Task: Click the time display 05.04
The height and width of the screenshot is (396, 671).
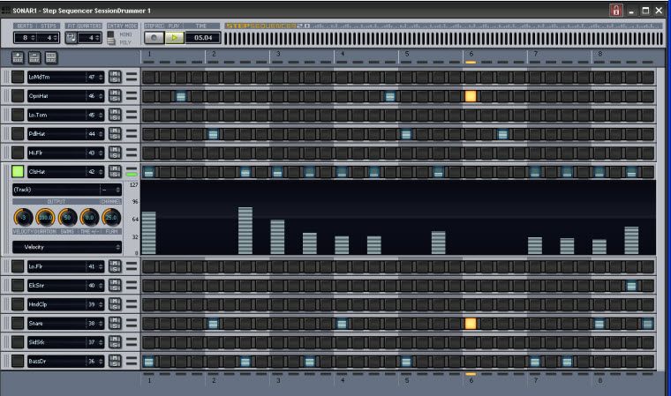Action: (203, 38)
